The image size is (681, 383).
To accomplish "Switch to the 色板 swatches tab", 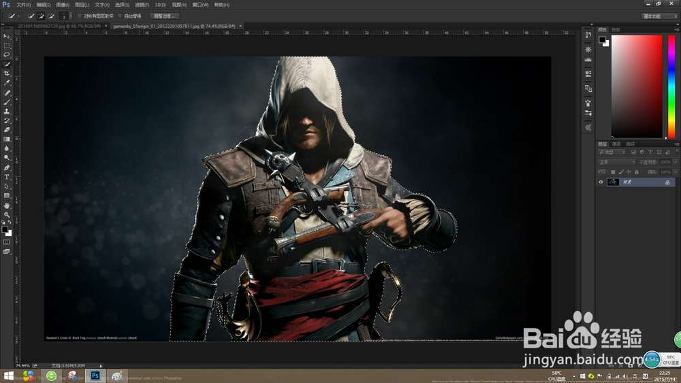I will [x=616, y=29].
